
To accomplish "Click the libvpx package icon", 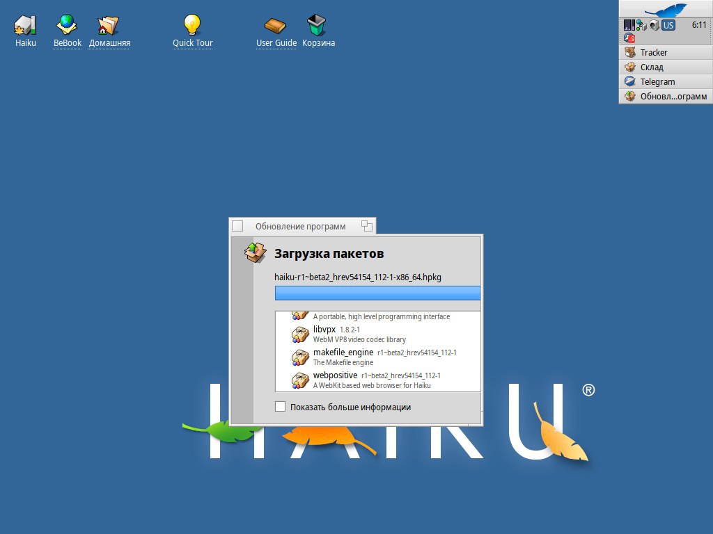I will 300,334.
